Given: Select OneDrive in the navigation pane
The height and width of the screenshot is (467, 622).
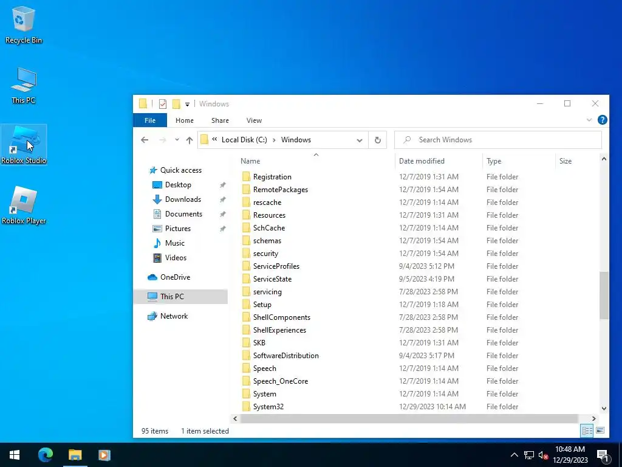Looking at the screenshot, I should coord(175,277).
